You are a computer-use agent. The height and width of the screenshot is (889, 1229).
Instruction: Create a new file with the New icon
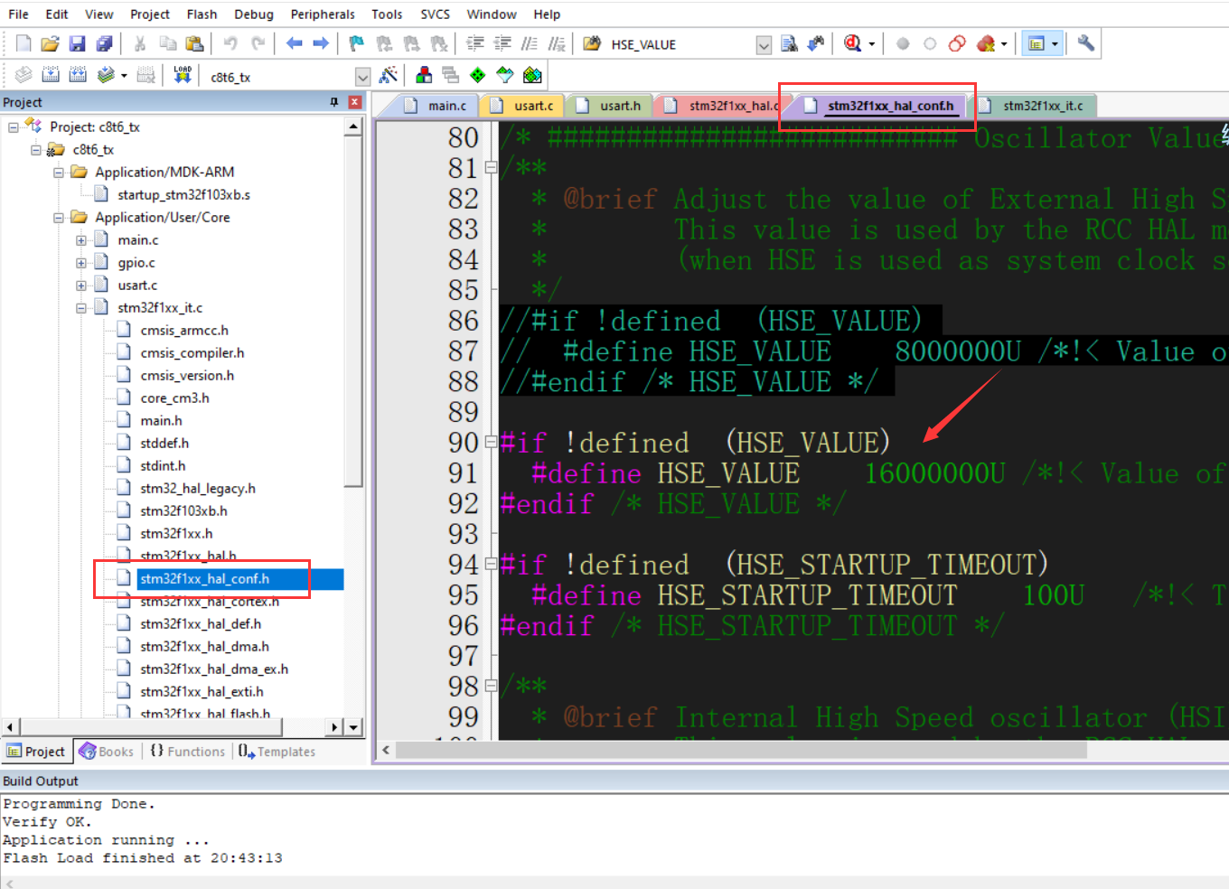pyautogui.click(x=23, y=43)
